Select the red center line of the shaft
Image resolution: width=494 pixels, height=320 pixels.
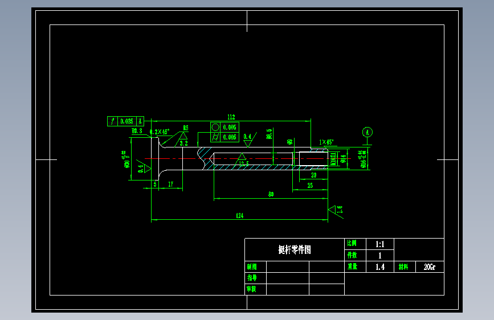tap(248, 158)
